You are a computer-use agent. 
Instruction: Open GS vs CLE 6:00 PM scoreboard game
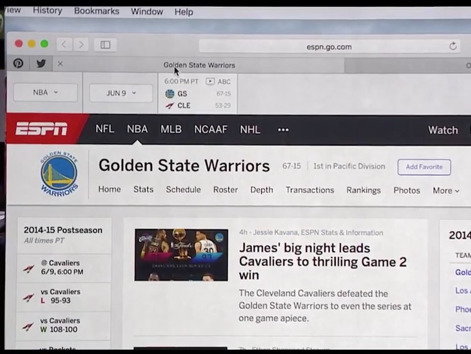[x=197, y=93]
